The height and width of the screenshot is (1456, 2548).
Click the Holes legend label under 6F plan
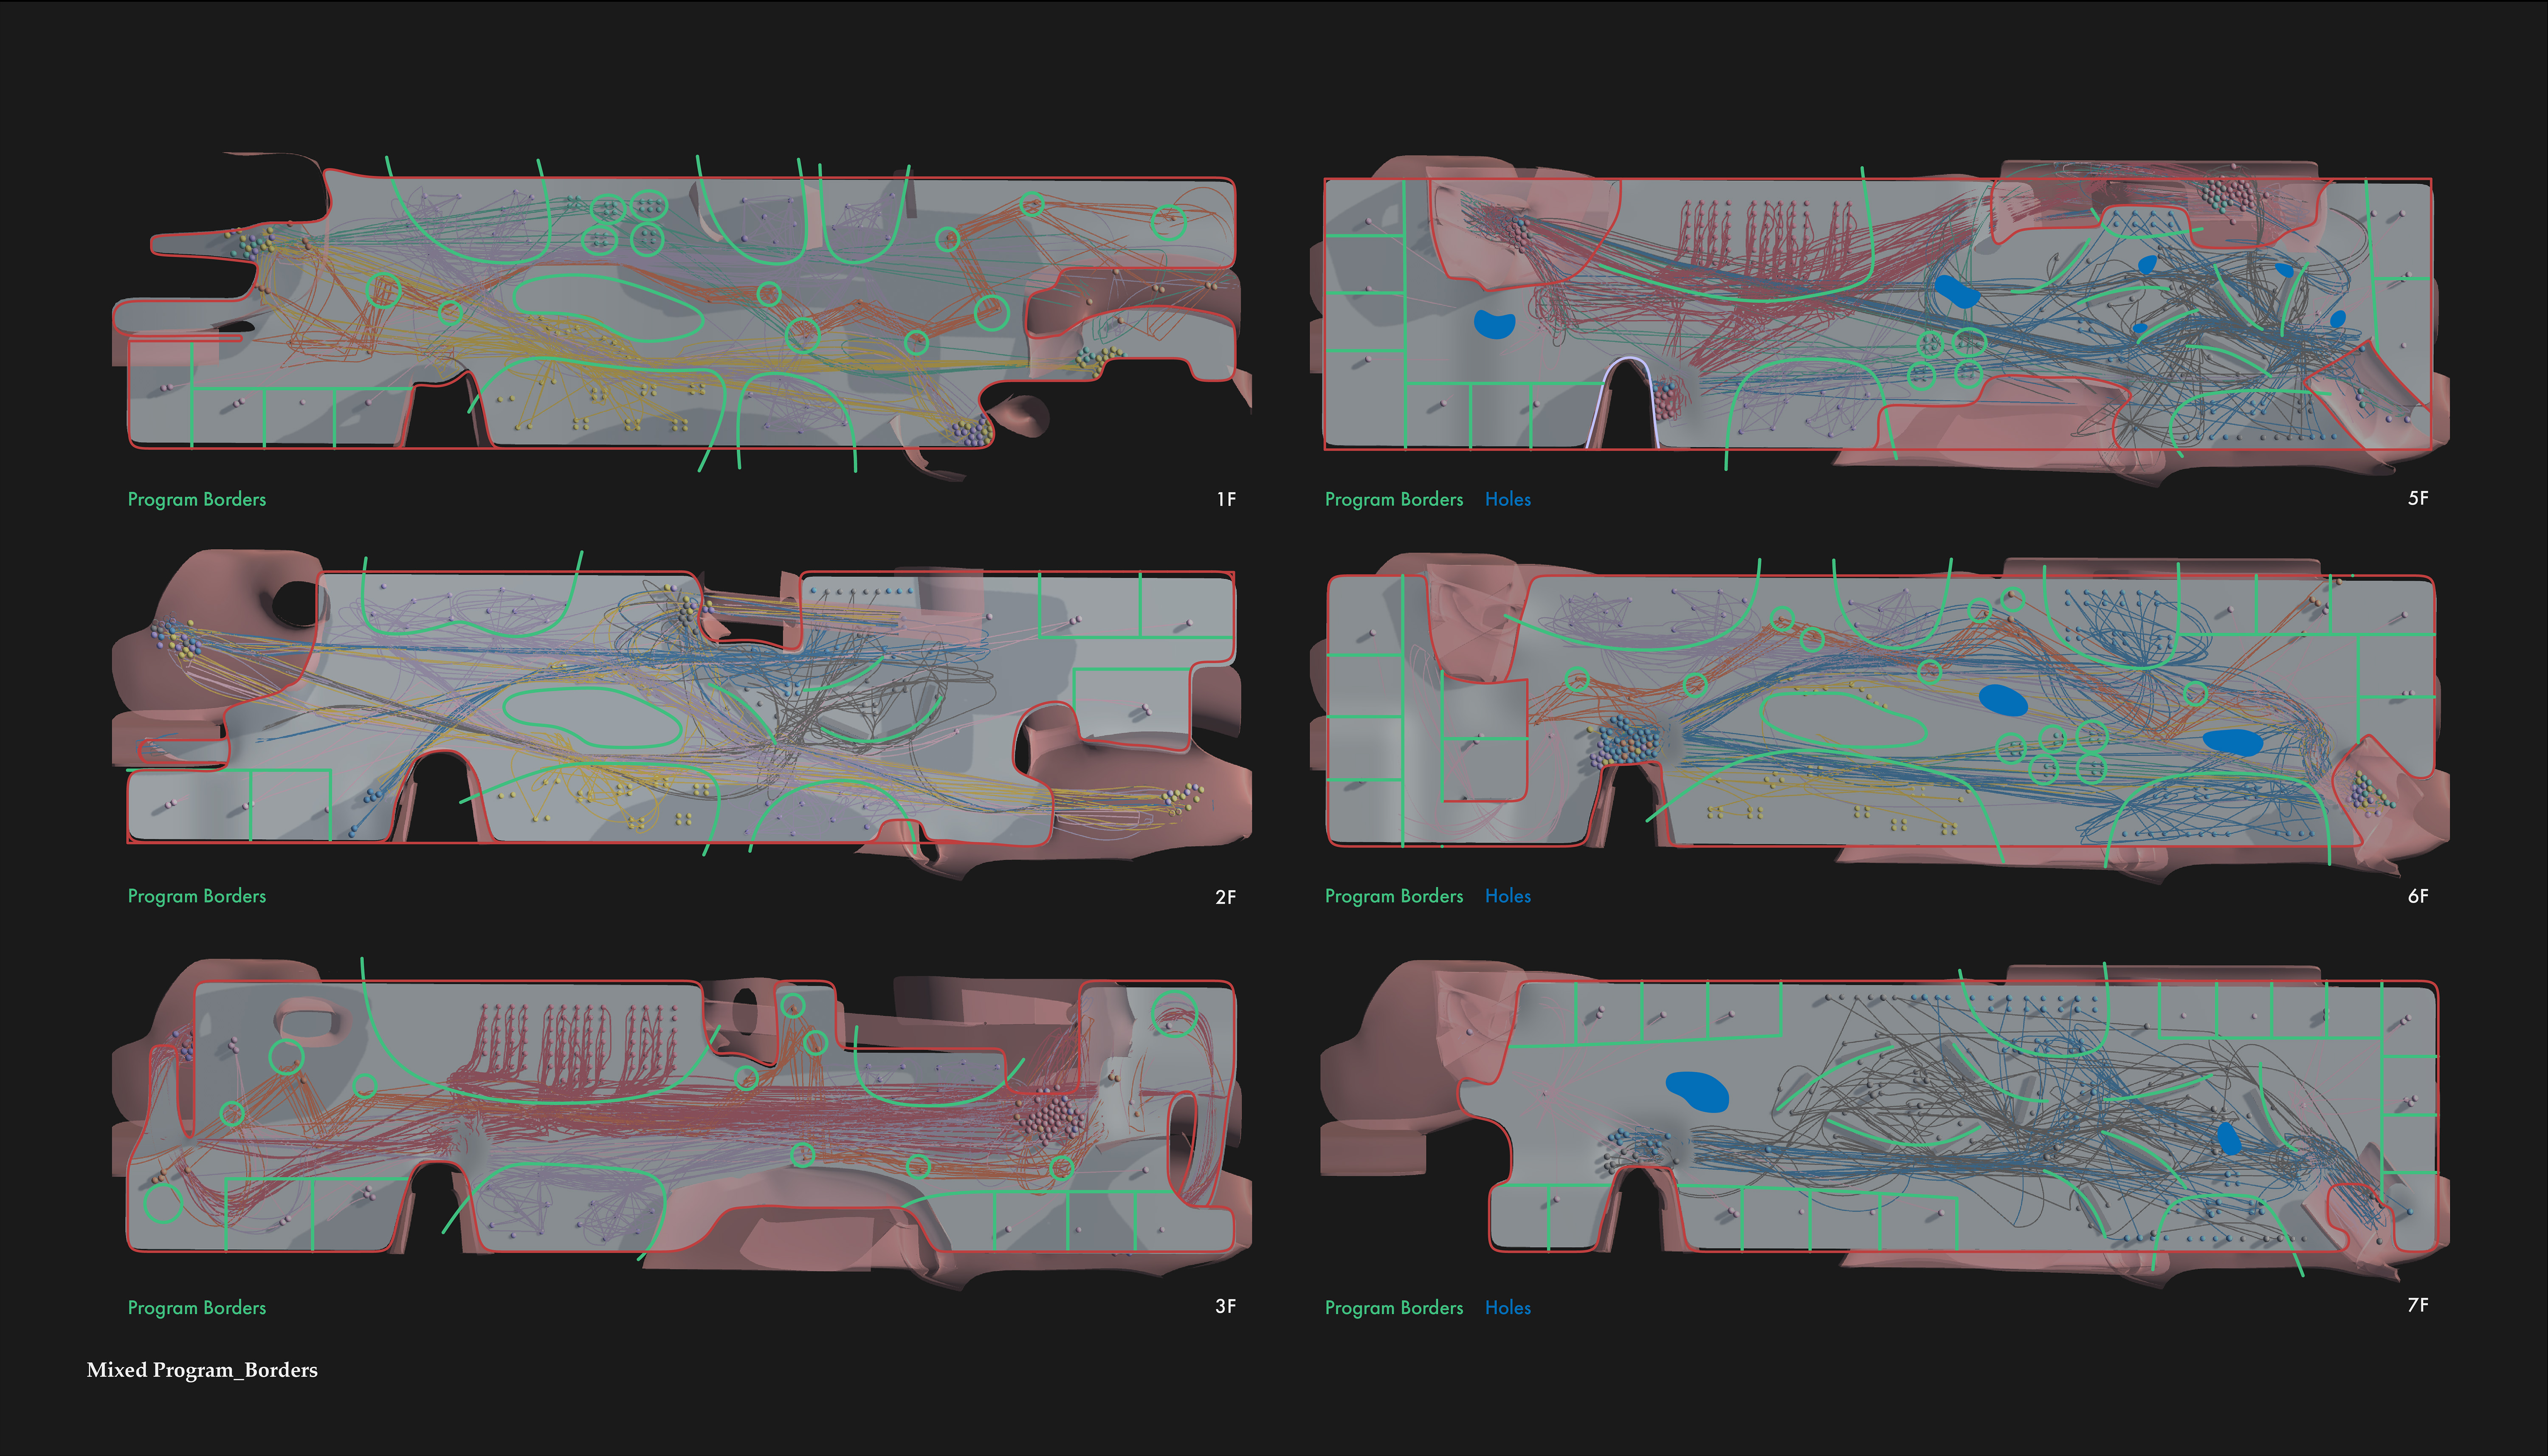coord(1507,896)
